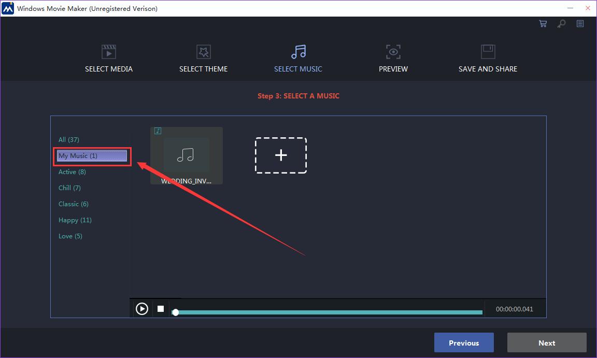Play the selected music
Viewport: 597px width, 358px height.
point(142,309)
